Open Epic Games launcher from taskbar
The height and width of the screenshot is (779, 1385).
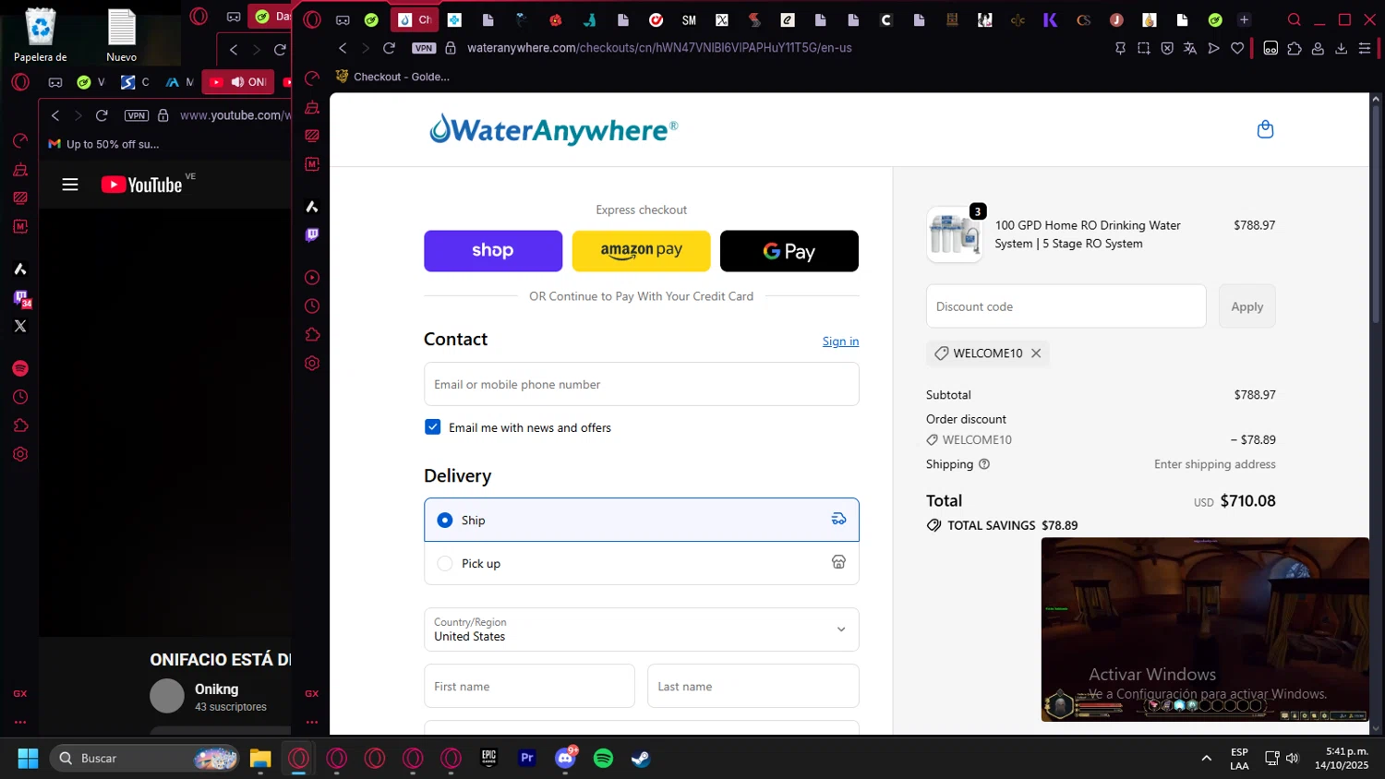[489, 758]
